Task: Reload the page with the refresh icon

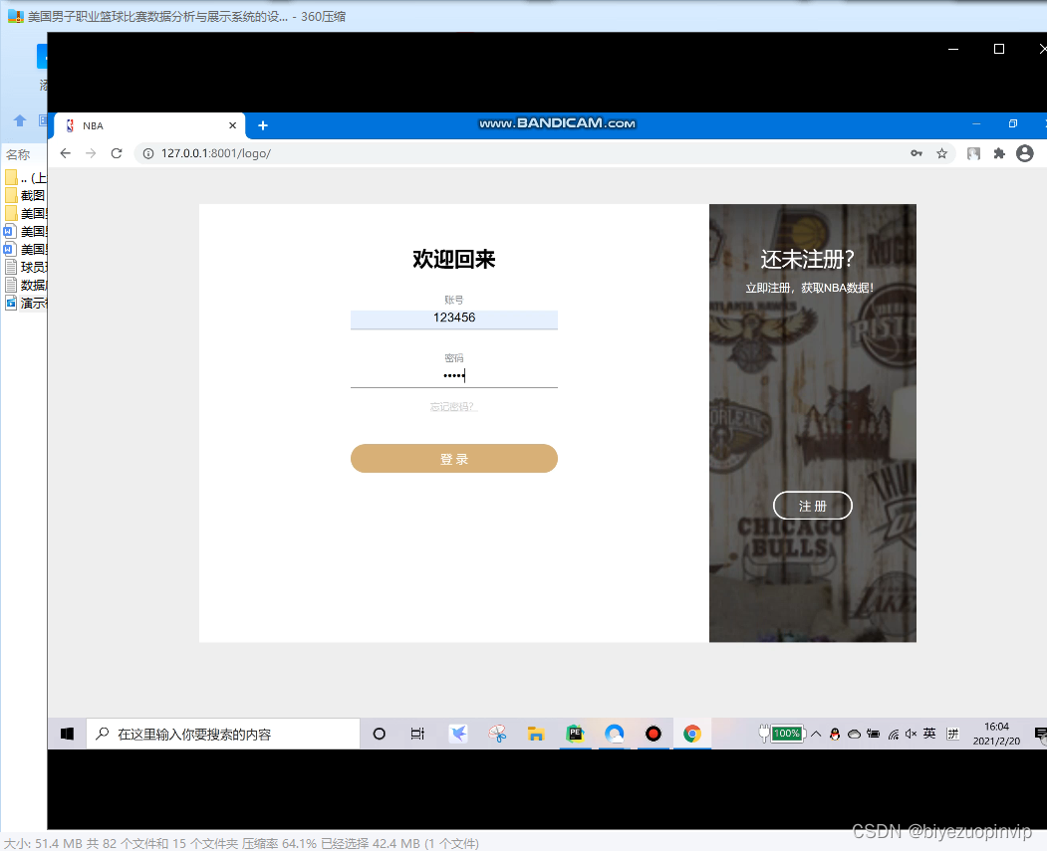Action: pyautogui.click(x=117, y=153)
